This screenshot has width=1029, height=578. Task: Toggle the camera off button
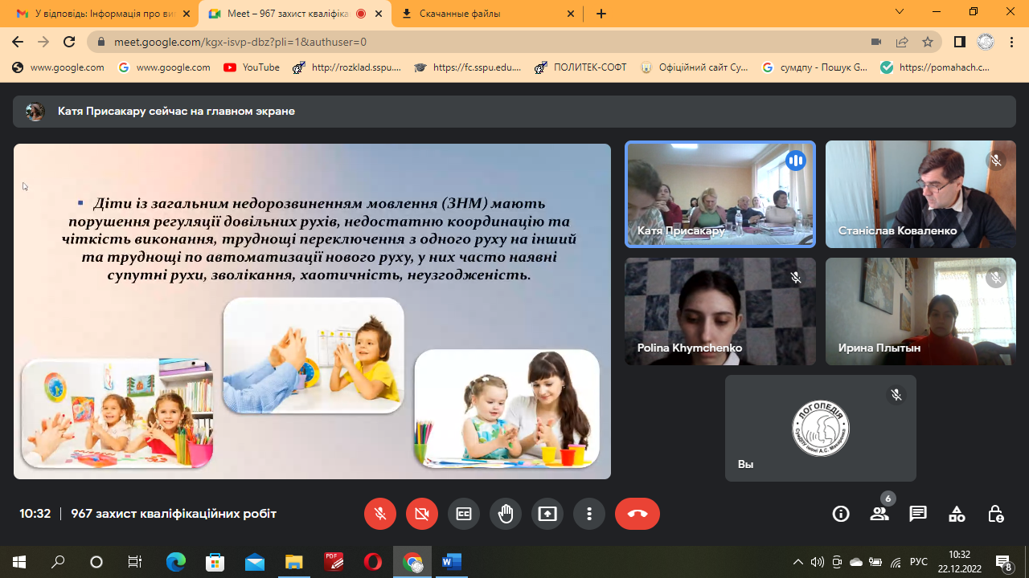[422, 514]
